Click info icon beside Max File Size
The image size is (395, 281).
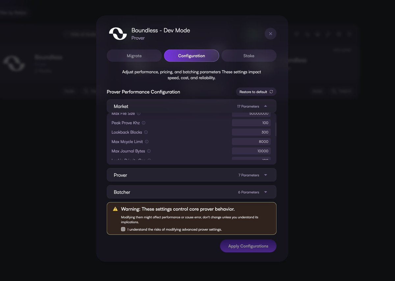139,114
